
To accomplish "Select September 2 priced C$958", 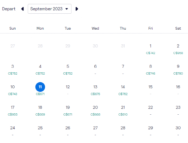I will pos(178,49).
